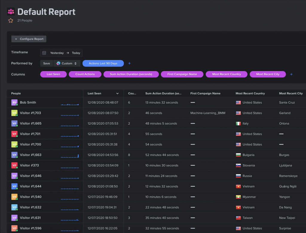Open the Timeframe calendar icon
The image size is (306, 233).
(x=44, y=53)
